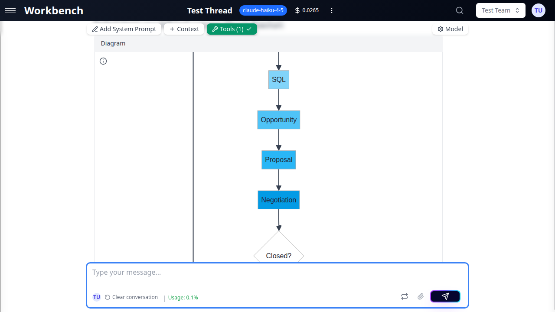Open the TU user avatar menu
Screen dimensions: 555x312
coord(538,10)
